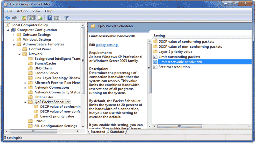The height and width of the screenshot is (143, 255).
Task: Click the policy setting link
Action: coord(107,45)
